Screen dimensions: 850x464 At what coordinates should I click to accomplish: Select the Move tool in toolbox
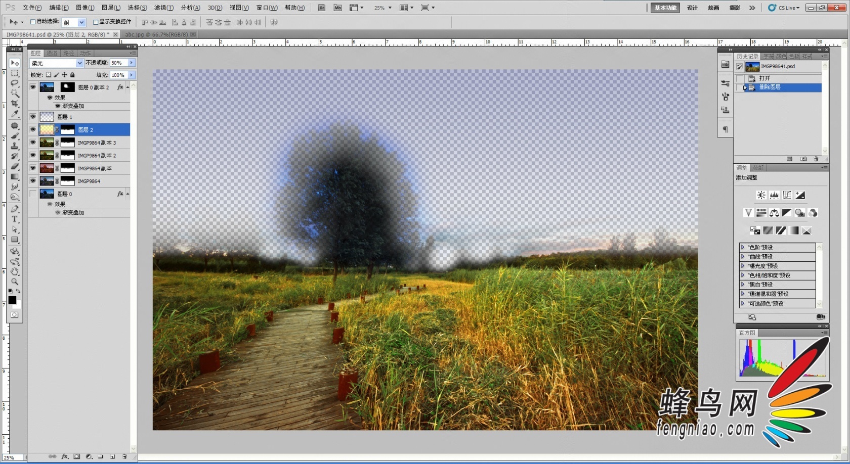pos(15,63)
